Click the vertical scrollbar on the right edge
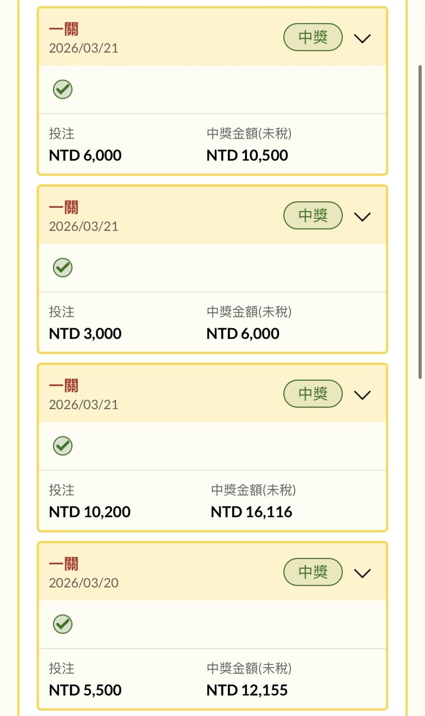The width and height of the screenshot is (425, 716). (420, 222)
